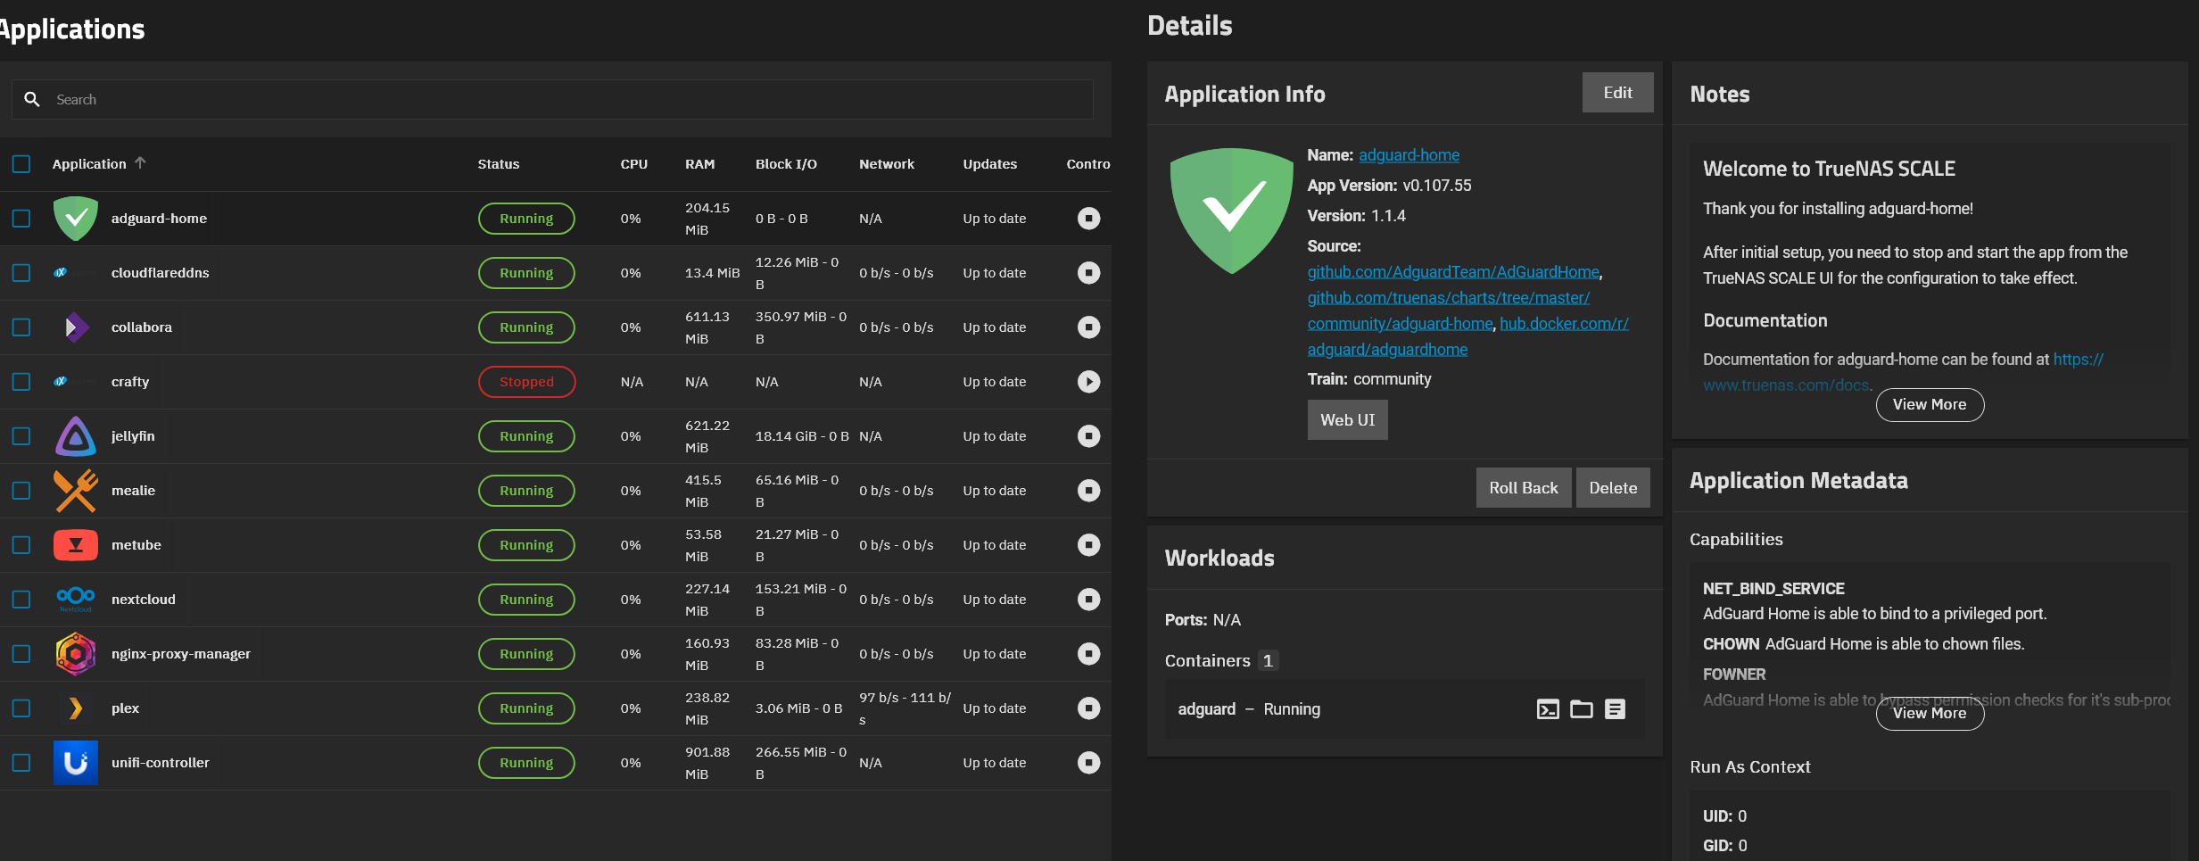Expand Capabilities with View More
Screen dimensions: 2199x861
[x=1930, y=714]
